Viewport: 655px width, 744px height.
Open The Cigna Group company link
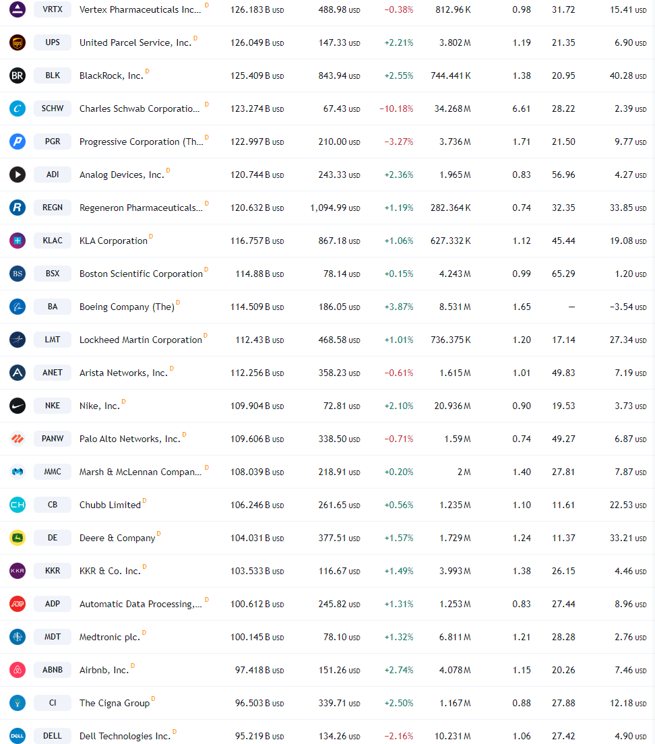(115, 703)
